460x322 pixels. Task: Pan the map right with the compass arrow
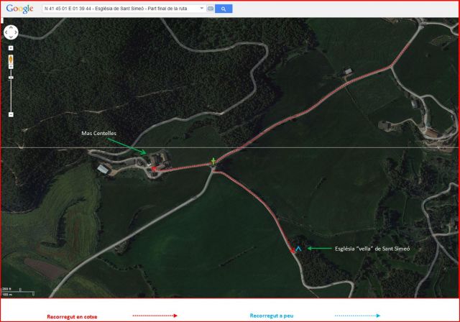click(x=16, y=32)
